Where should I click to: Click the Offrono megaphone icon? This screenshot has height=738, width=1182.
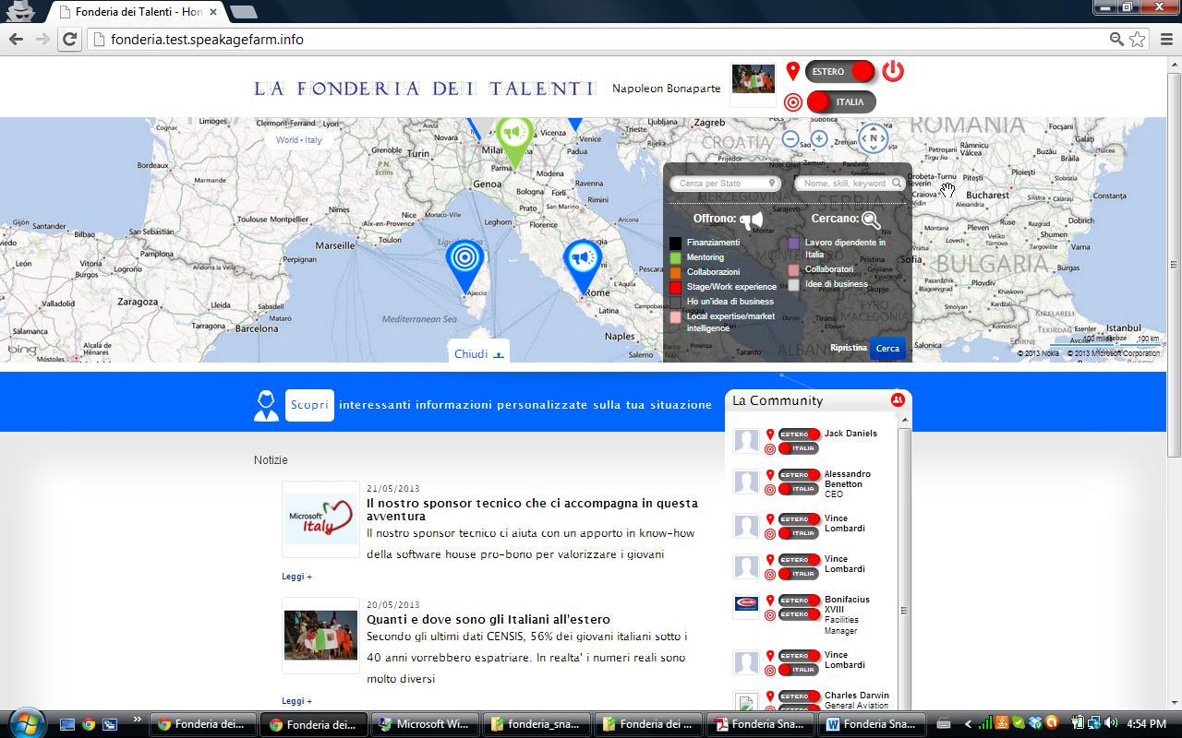[x=752, y=220]
